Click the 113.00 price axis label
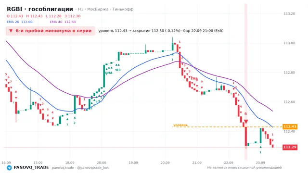 tap(289, 43)
